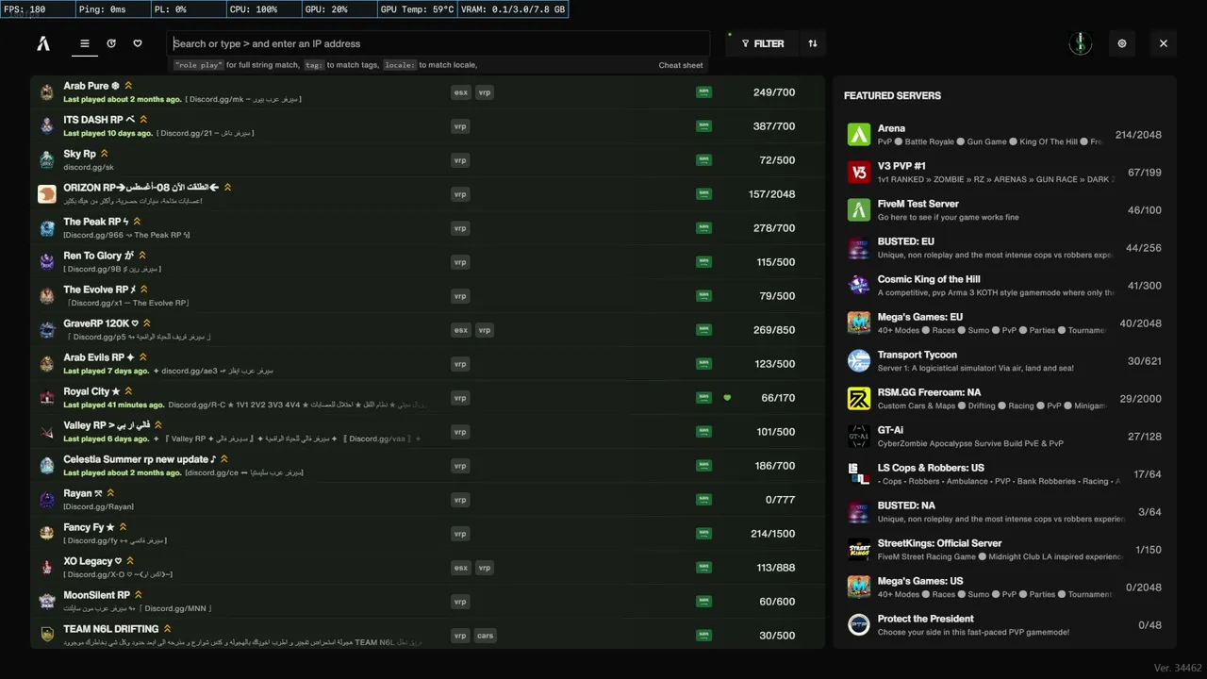Click the Valley RP server icon
This screenshot has width=1207, height=679.
click(47, 432)
